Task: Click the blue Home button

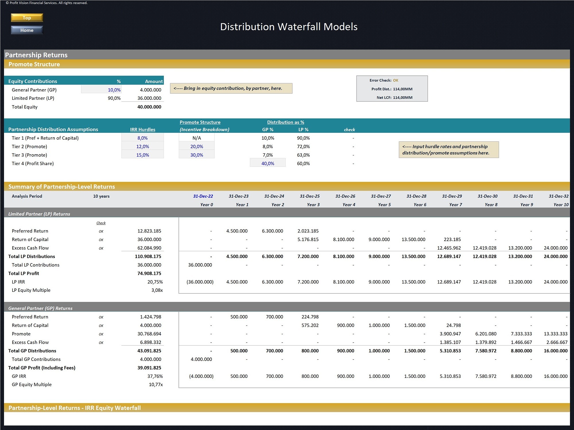Action: pos(27,30)
